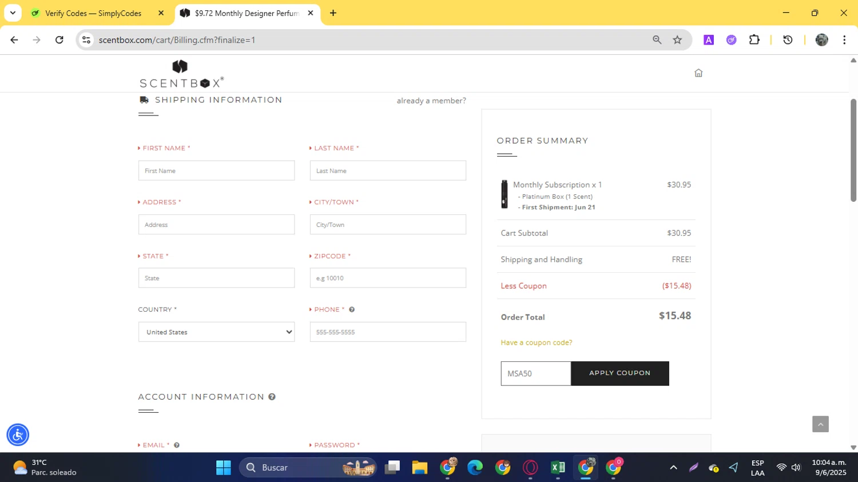Open the accessibility widget button

pyautogui.click(x=18, y=435)
